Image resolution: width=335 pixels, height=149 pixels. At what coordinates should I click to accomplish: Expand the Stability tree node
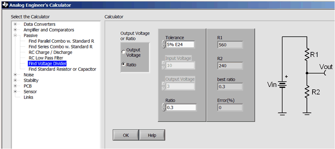tap(15, 80)
